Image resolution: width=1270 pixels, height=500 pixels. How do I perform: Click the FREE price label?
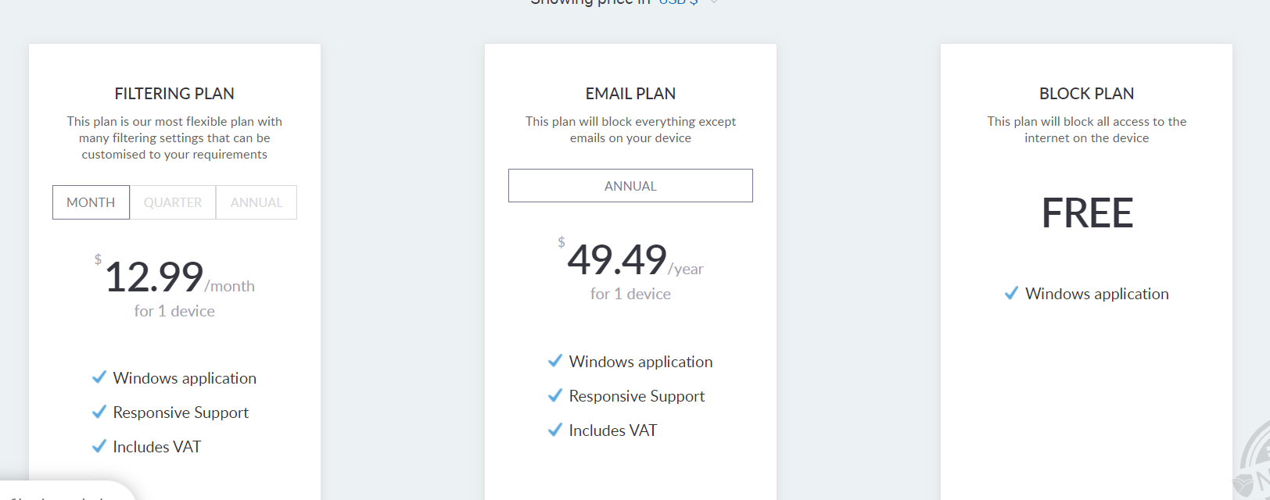(1087, 213)
